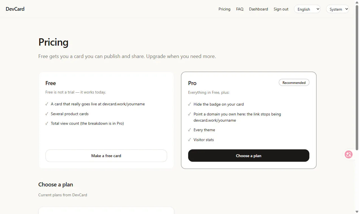Click the checkmark beside 'Visitor stats'
This screenshot has width=359, height=214.
point(189,140)
